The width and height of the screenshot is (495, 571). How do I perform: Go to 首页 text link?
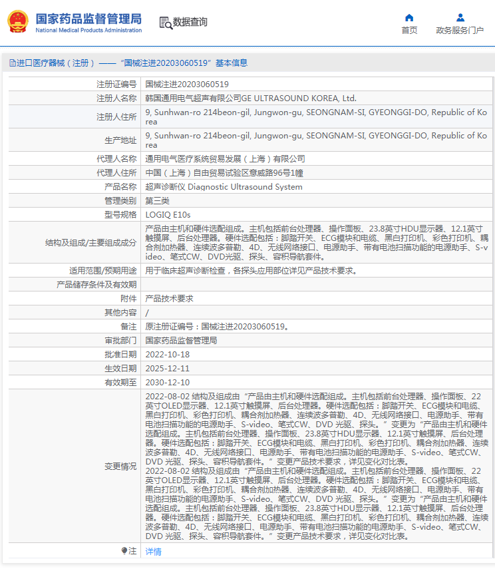point(409,31)
